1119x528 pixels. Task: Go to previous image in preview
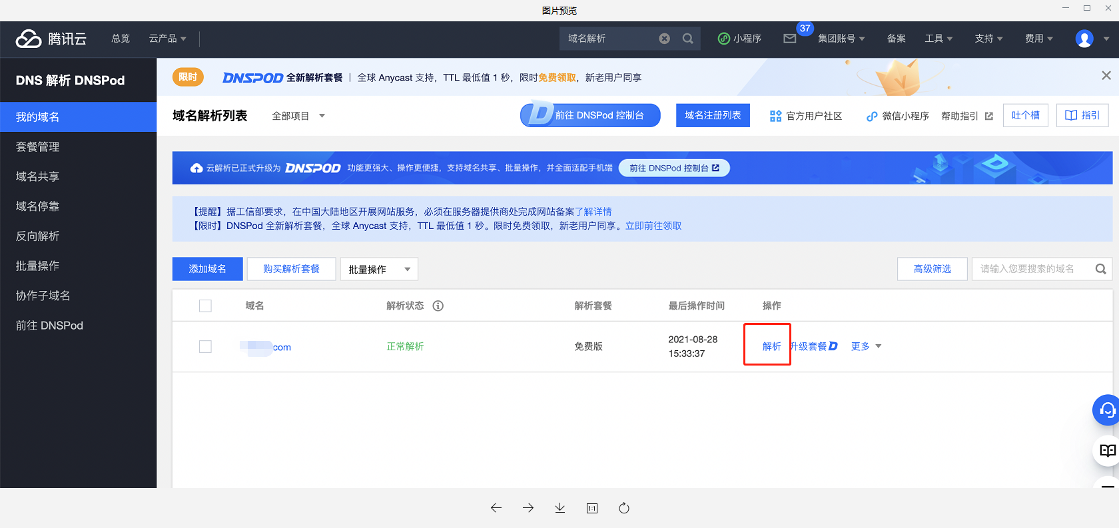tap(496, 508)
